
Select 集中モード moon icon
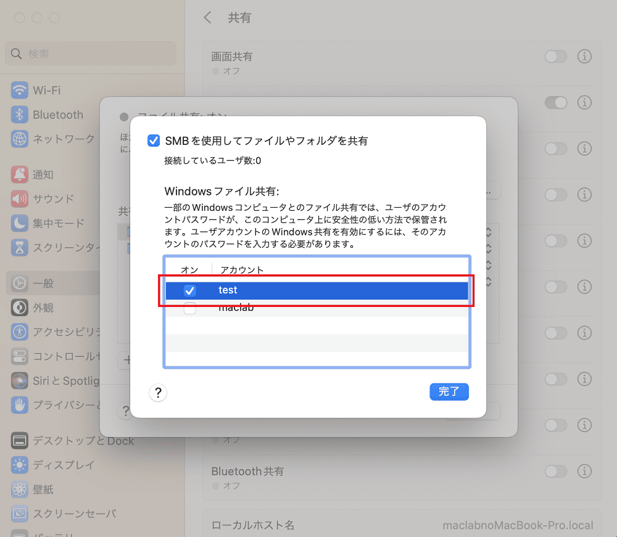click(19, 223)
